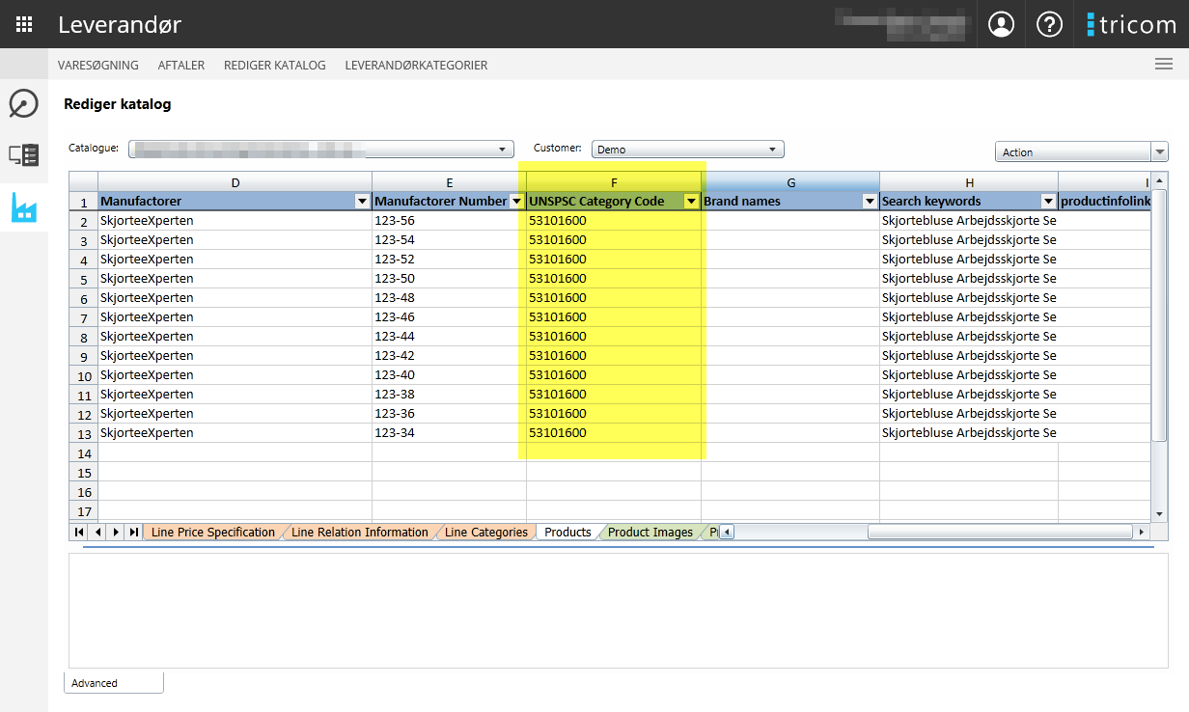Select column F header
This screenshot has height=712, width=1189.
[x=614, y=182]
